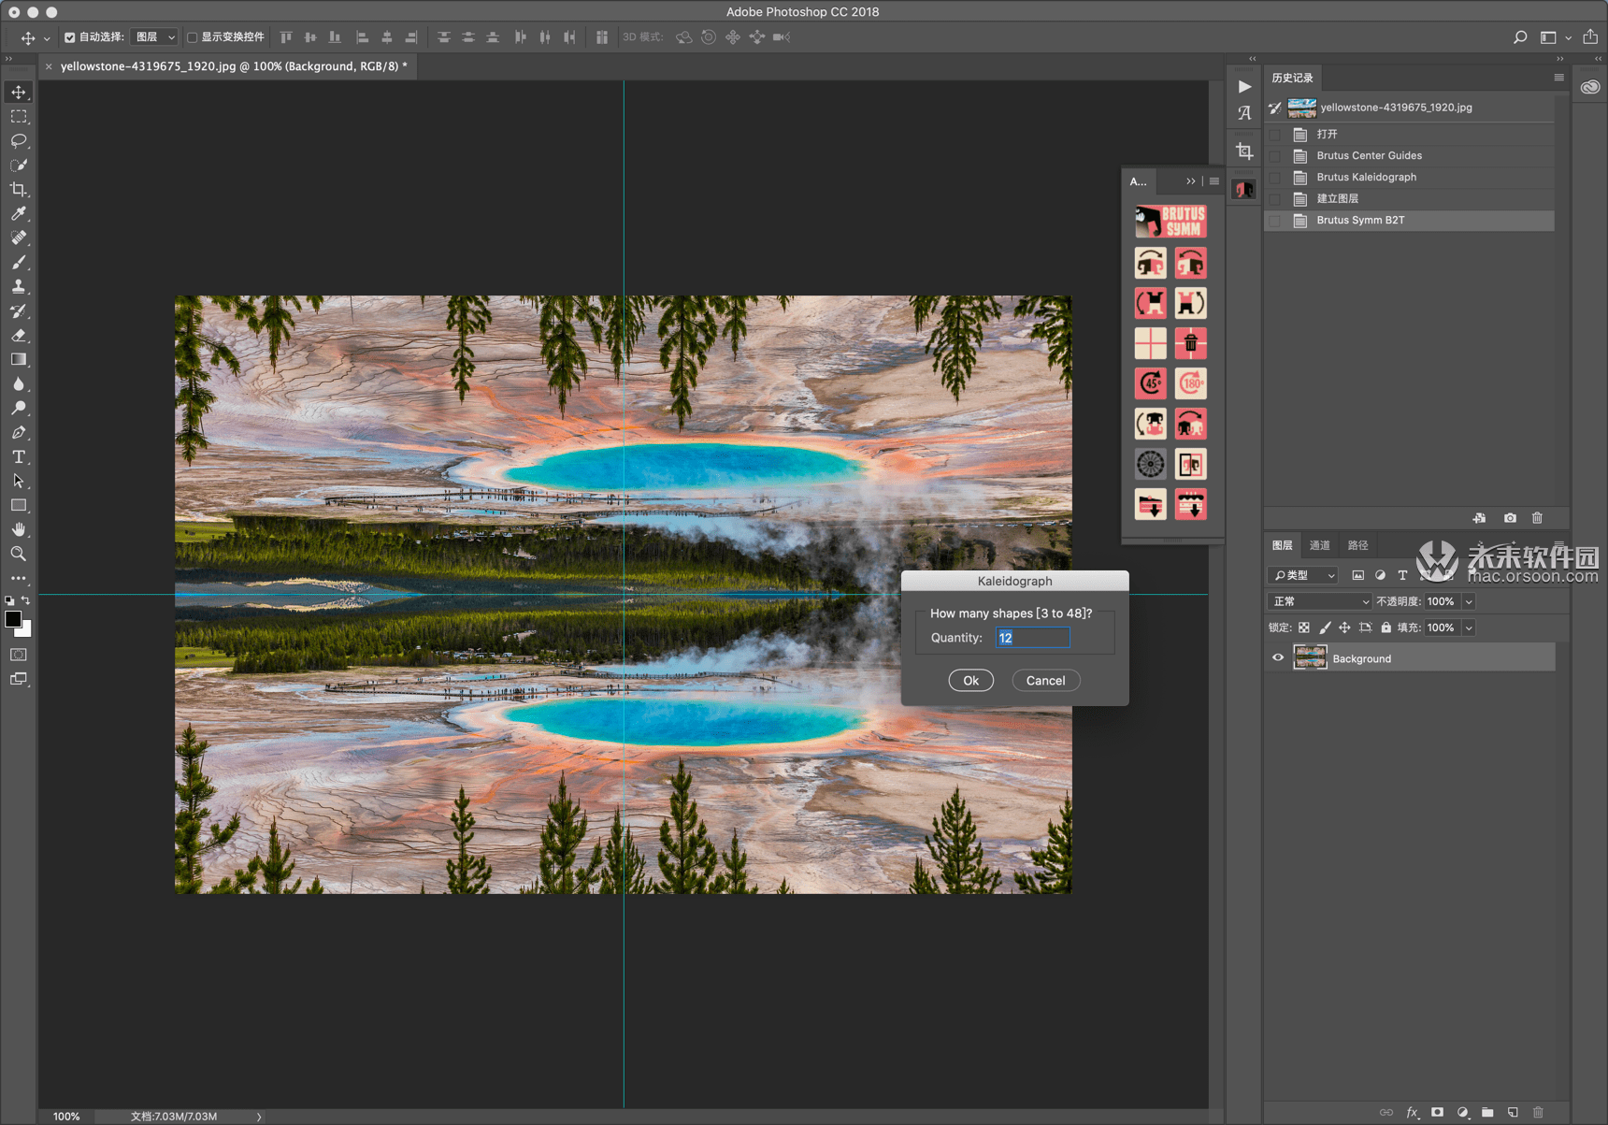Screen dimensions: 1608x1125
Task: Click the Brutus trash guides icon
Action: coord(1191,343)
